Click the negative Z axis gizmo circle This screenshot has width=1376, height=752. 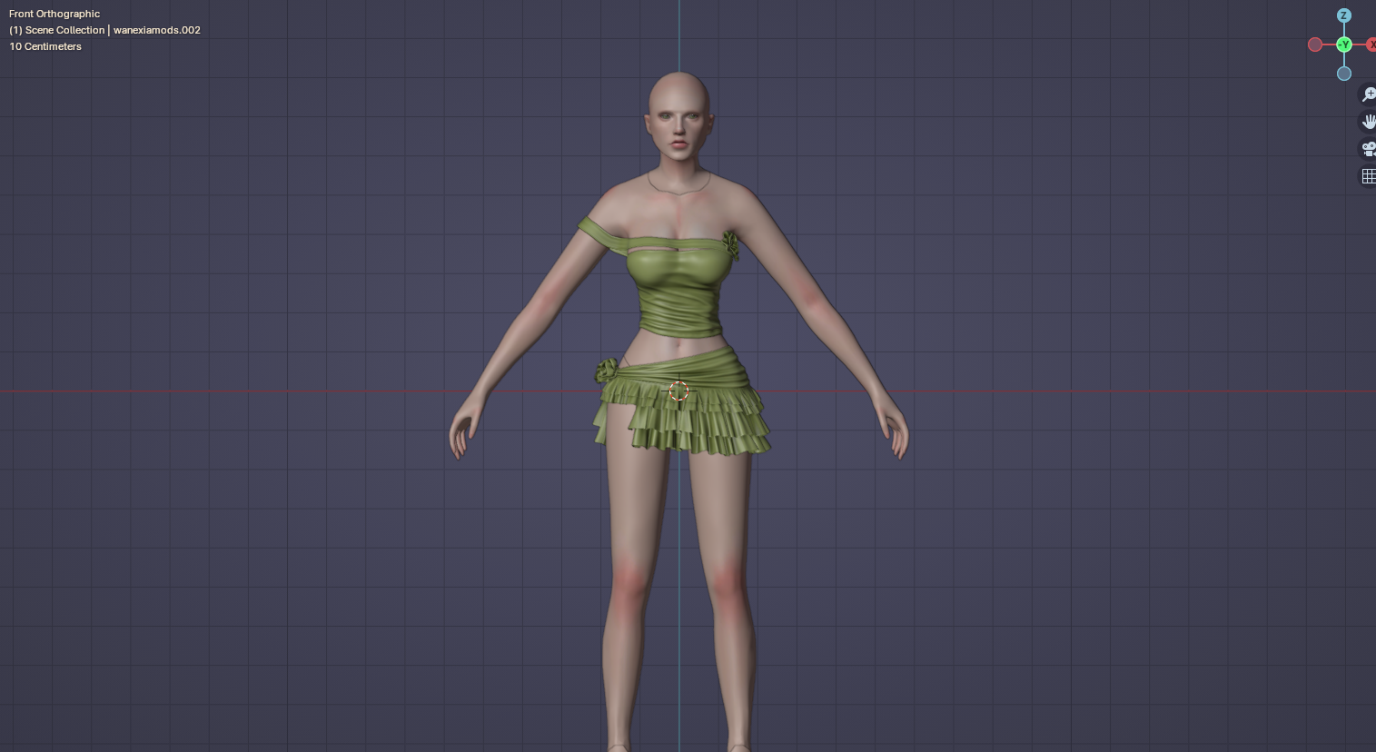tap(1344, 74)
